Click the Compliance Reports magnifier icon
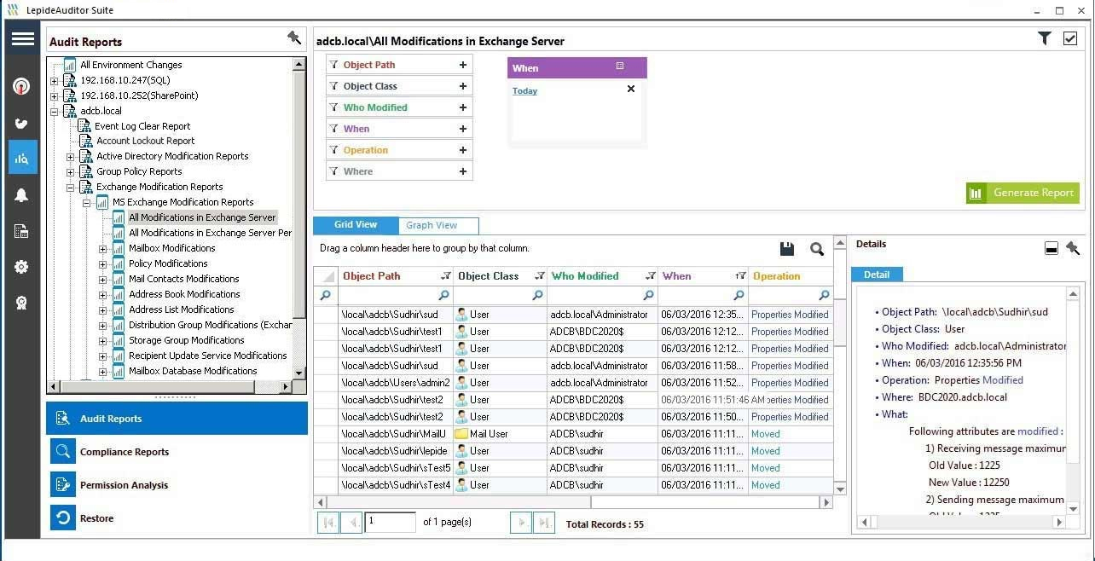 pos(63,452)
